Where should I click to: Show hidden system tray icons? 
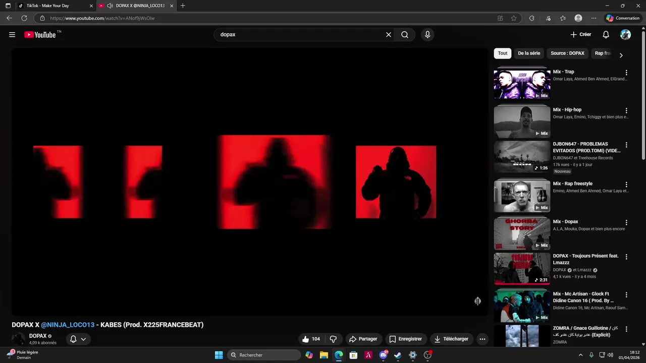point(580,355)
